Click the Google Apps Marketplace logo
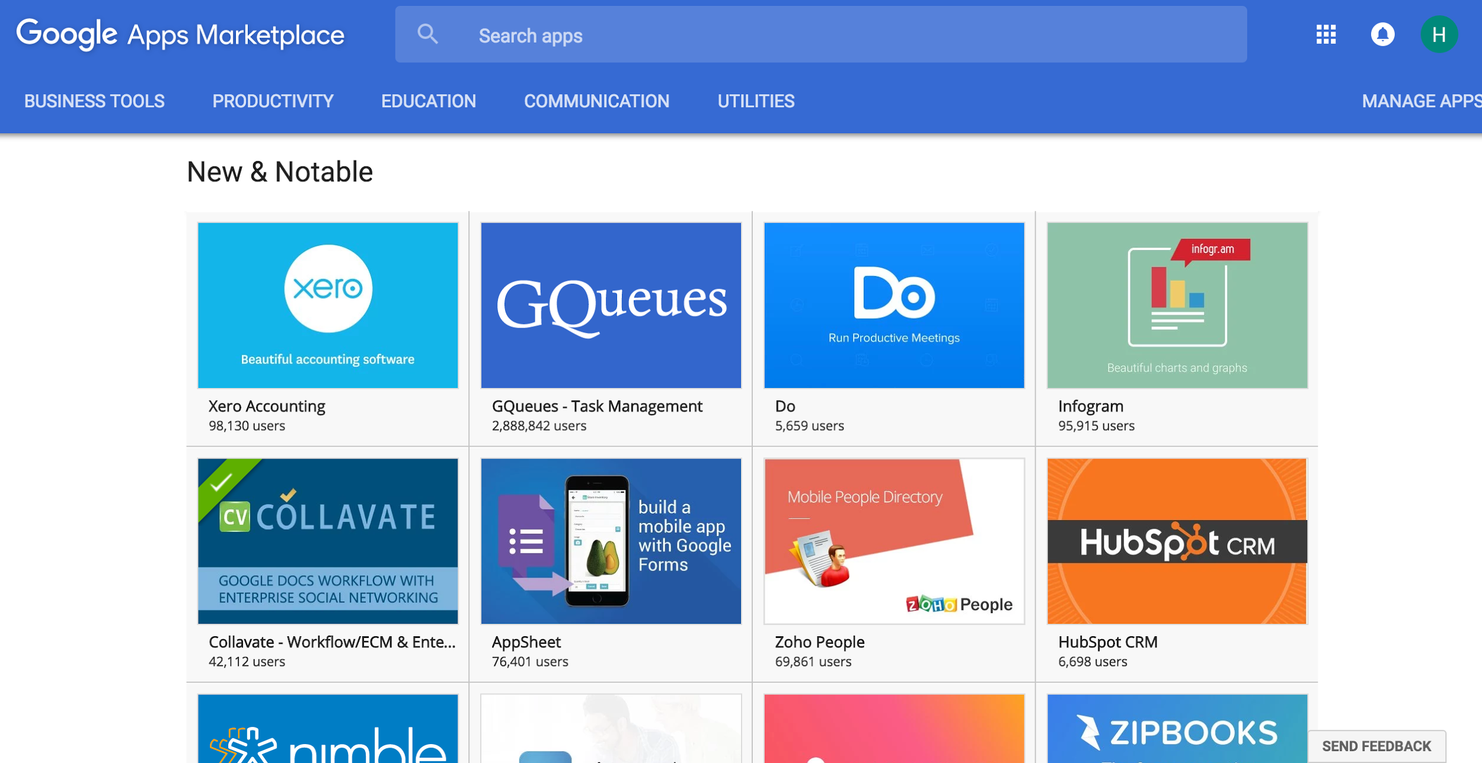Viewport: 1482px width, 763px height. tap(180, 34)
